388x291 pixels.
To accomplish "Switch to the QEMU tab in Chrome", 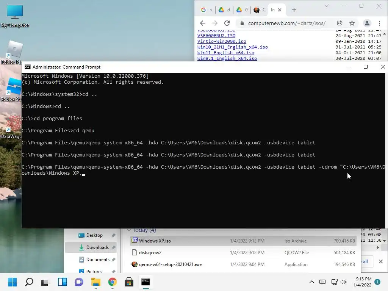I will (x=260, y=10).
